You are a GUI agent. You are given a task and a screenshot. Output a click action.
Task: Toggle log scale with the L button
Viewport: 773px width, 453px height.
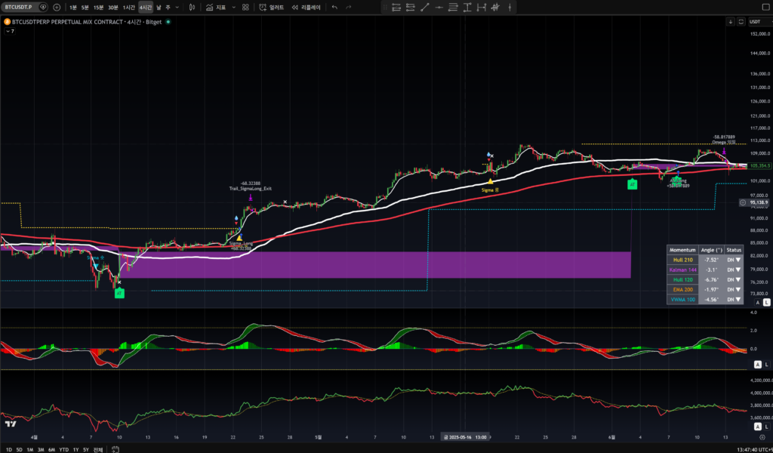(x=766, y=302)
